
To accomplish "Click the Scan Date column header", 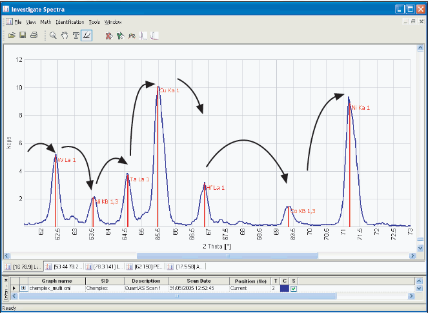I will click(198, 281).
